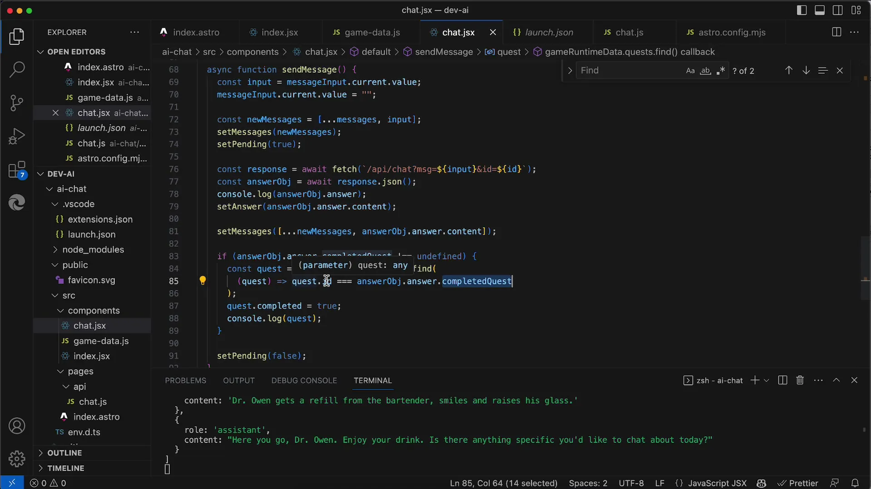
Task: Change indentation via Spaces: 2
Action: (x=588, y=483)
